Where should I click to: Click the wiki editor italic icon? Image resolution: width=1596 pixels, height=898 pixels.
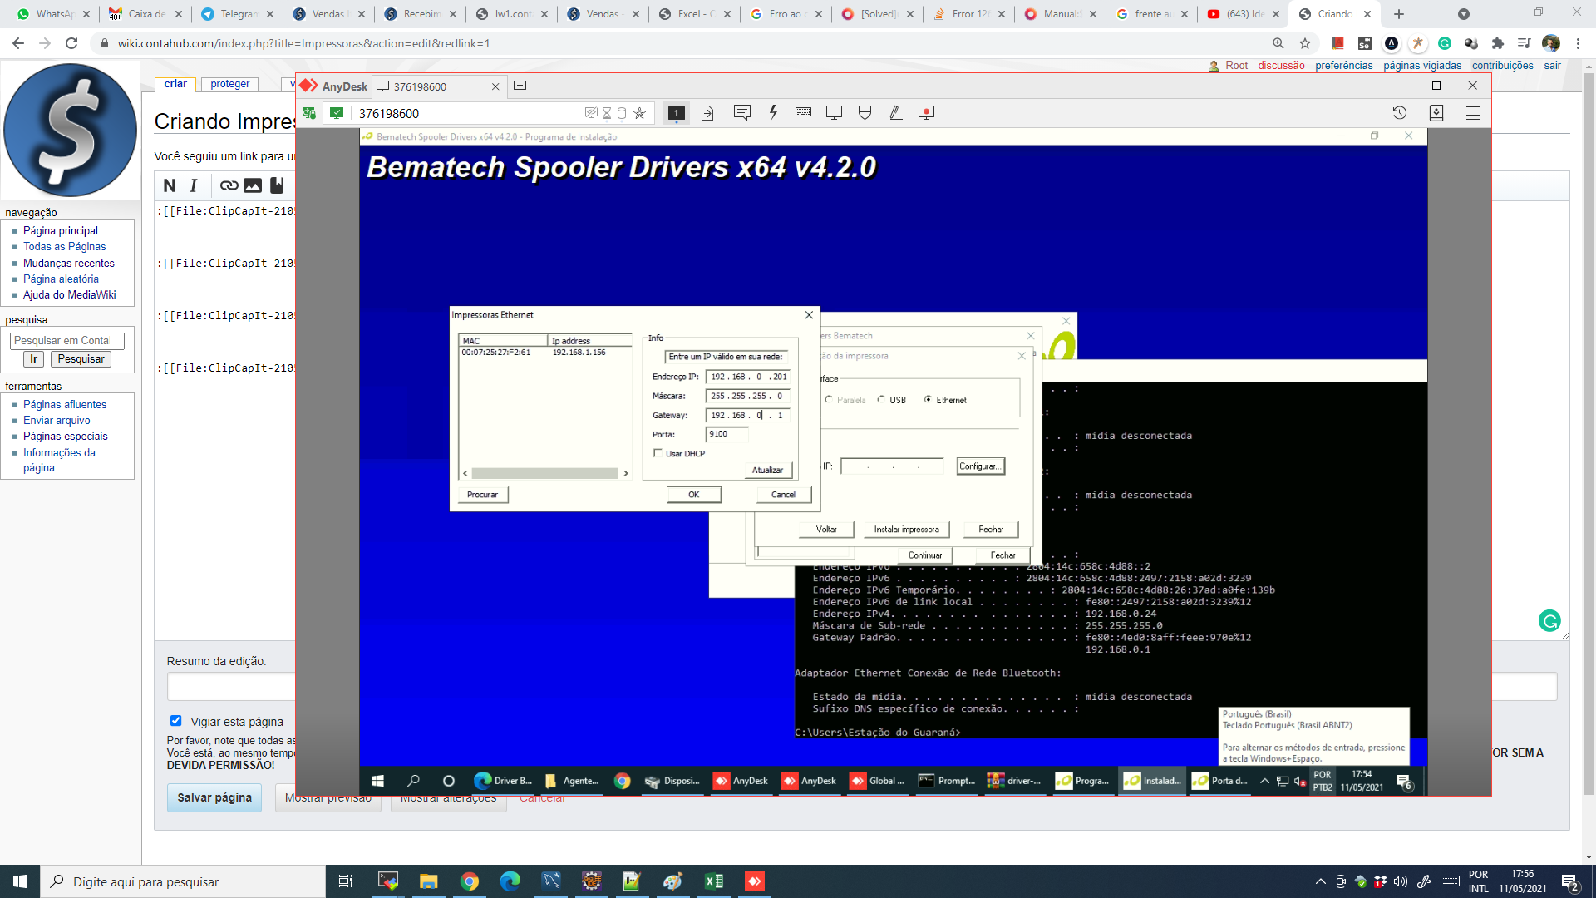194,185
